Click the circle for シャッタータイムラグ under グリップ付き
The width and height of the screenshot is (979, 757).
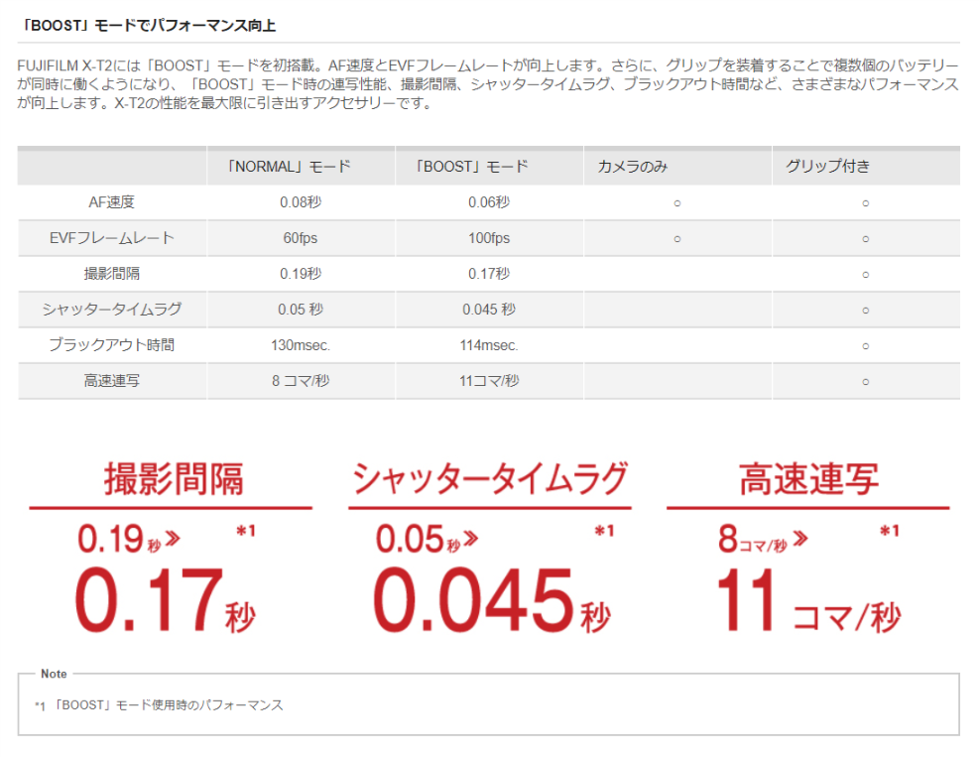click(x=865, y=310)
